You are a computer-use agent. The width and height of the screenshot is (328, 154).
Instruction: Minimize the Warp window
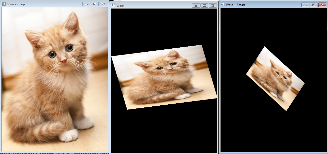196,6
